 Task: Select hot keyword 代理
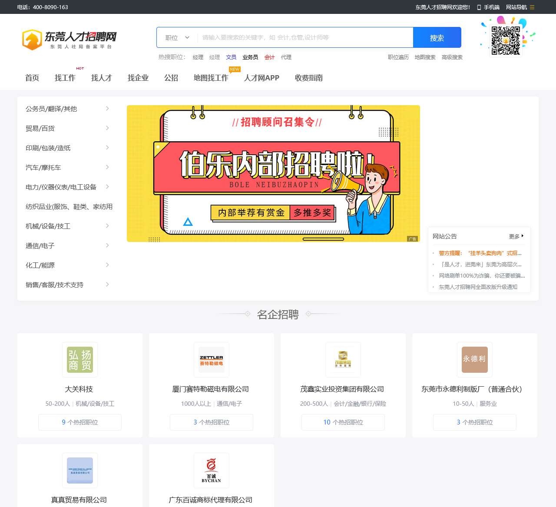(286, 57)
